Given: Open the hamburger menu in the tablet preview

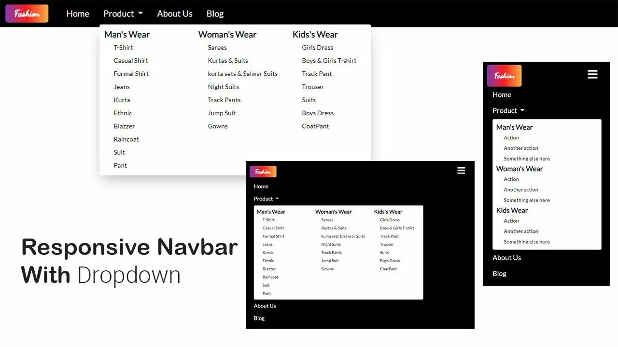Looking at the screenshot, I should point(461,170).
